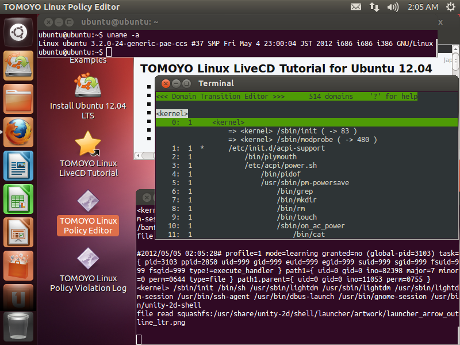Open Install Ubuntu 12.04 LTS desktop icon
460x345 pixels.
[88, 97]
